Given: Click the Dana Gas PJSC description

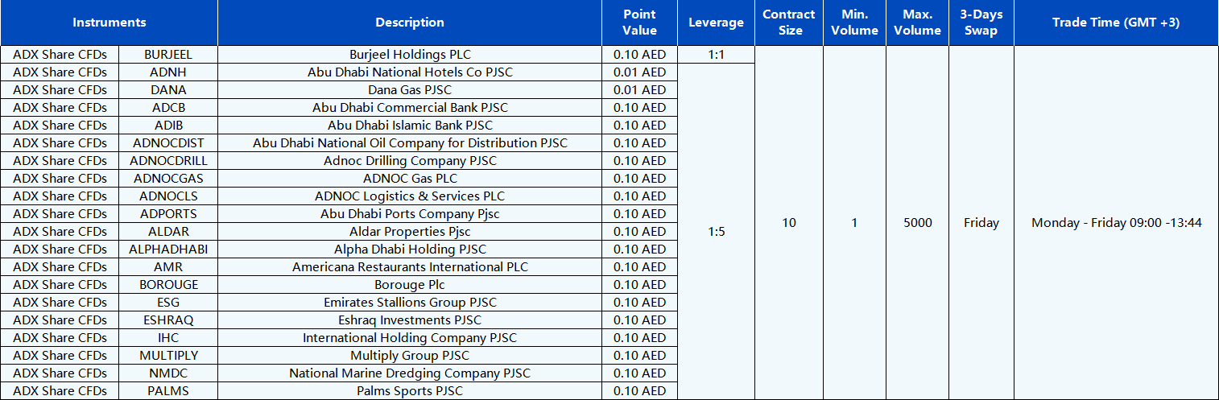Looking at the screenshot, I should pyautogui.click(x=409, y=90).
